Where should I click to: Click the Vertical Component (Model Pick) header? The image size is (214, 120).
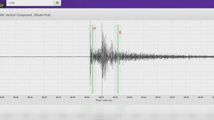pos(25,15)
